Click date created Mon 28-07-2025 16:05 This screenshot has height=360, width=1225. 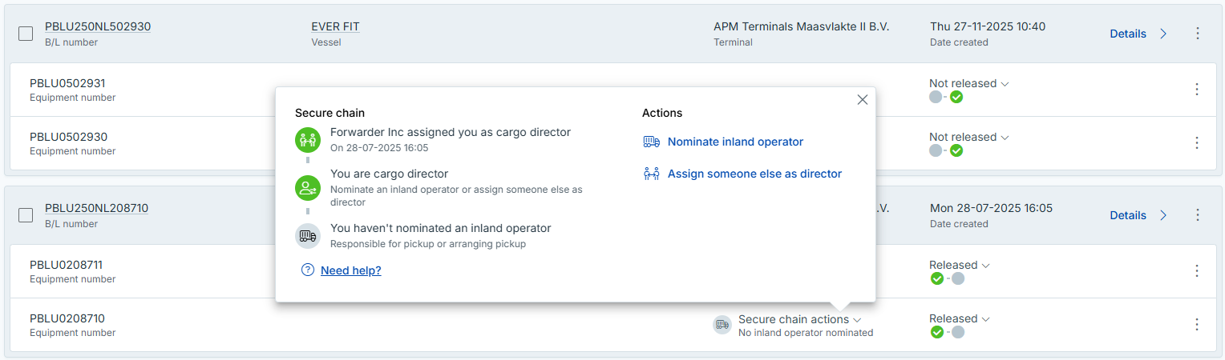pyautogui.click(x=991, y=208)
